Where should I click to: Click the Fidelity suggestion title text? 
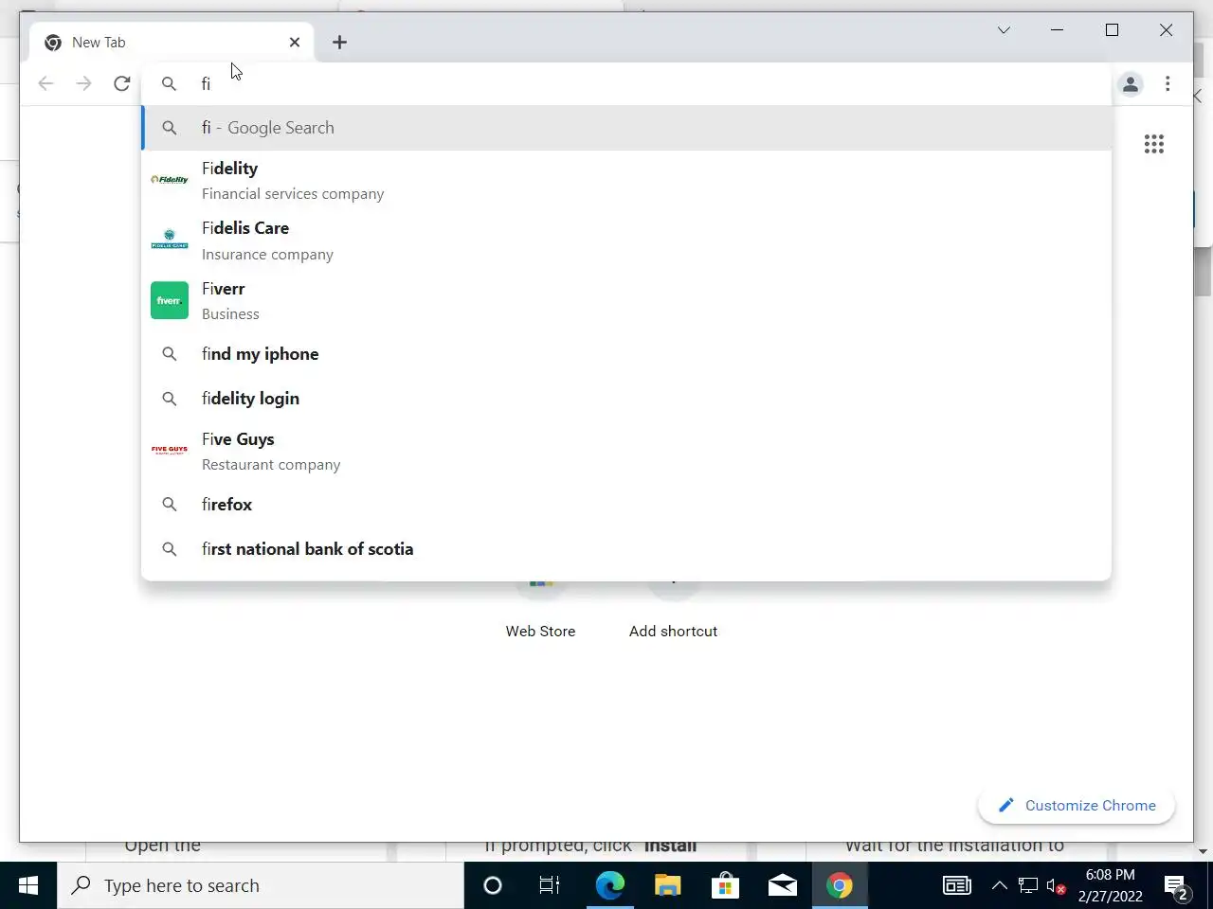coord(229,169)
